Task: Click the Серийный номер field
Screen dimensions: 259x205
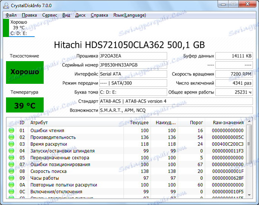Action: tap(133, 65)
